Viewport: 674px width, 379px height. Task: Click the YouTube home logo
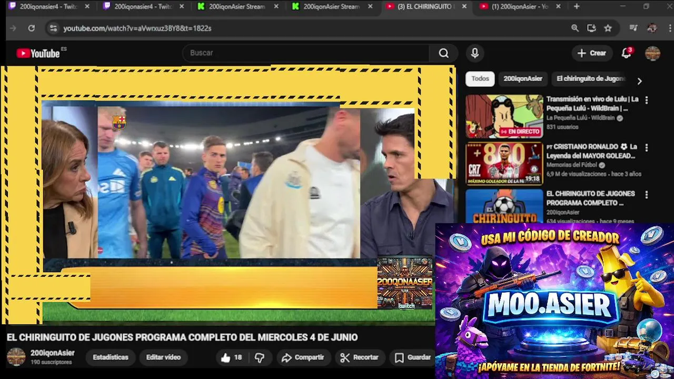(x=38, y=53)
